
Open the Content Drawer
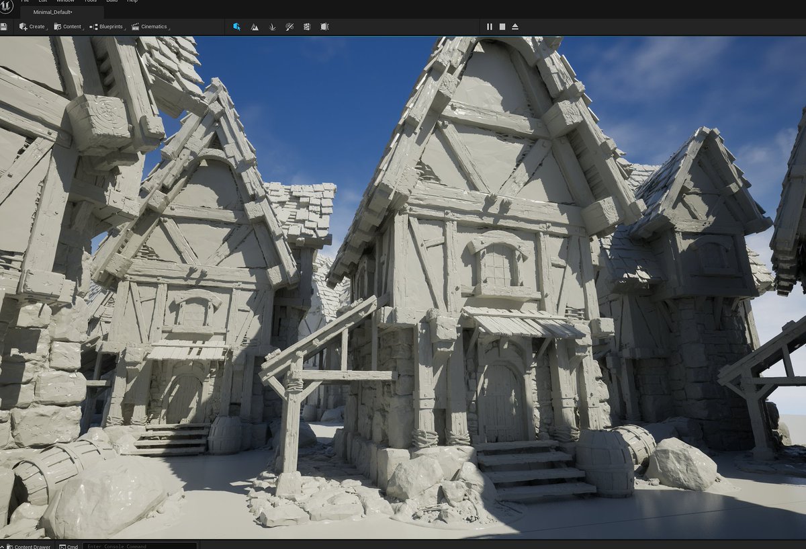pyautogui.click(x=28, y=546)
